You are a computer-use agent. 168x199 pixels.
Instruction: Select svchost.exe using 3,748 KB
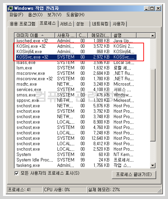pos(76,117)
